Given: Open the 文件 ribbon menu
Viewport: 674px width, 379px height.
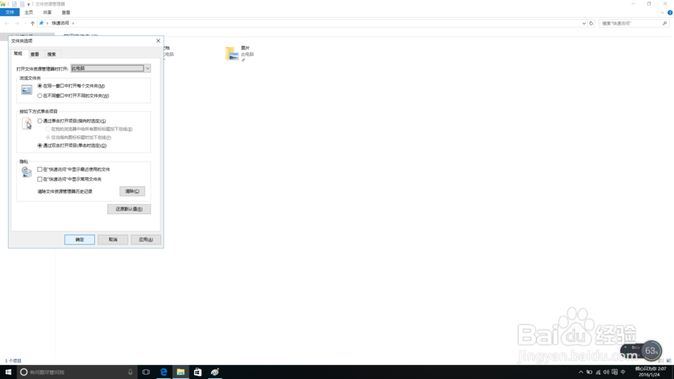Looking at the screenshot, I should [x=10, y=12].
